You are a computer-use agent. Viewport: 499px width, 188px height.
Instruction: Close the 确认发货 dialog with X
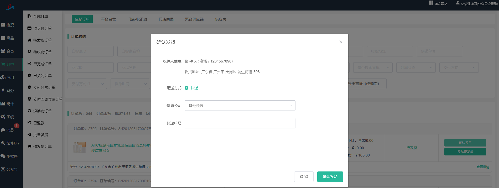341,42
